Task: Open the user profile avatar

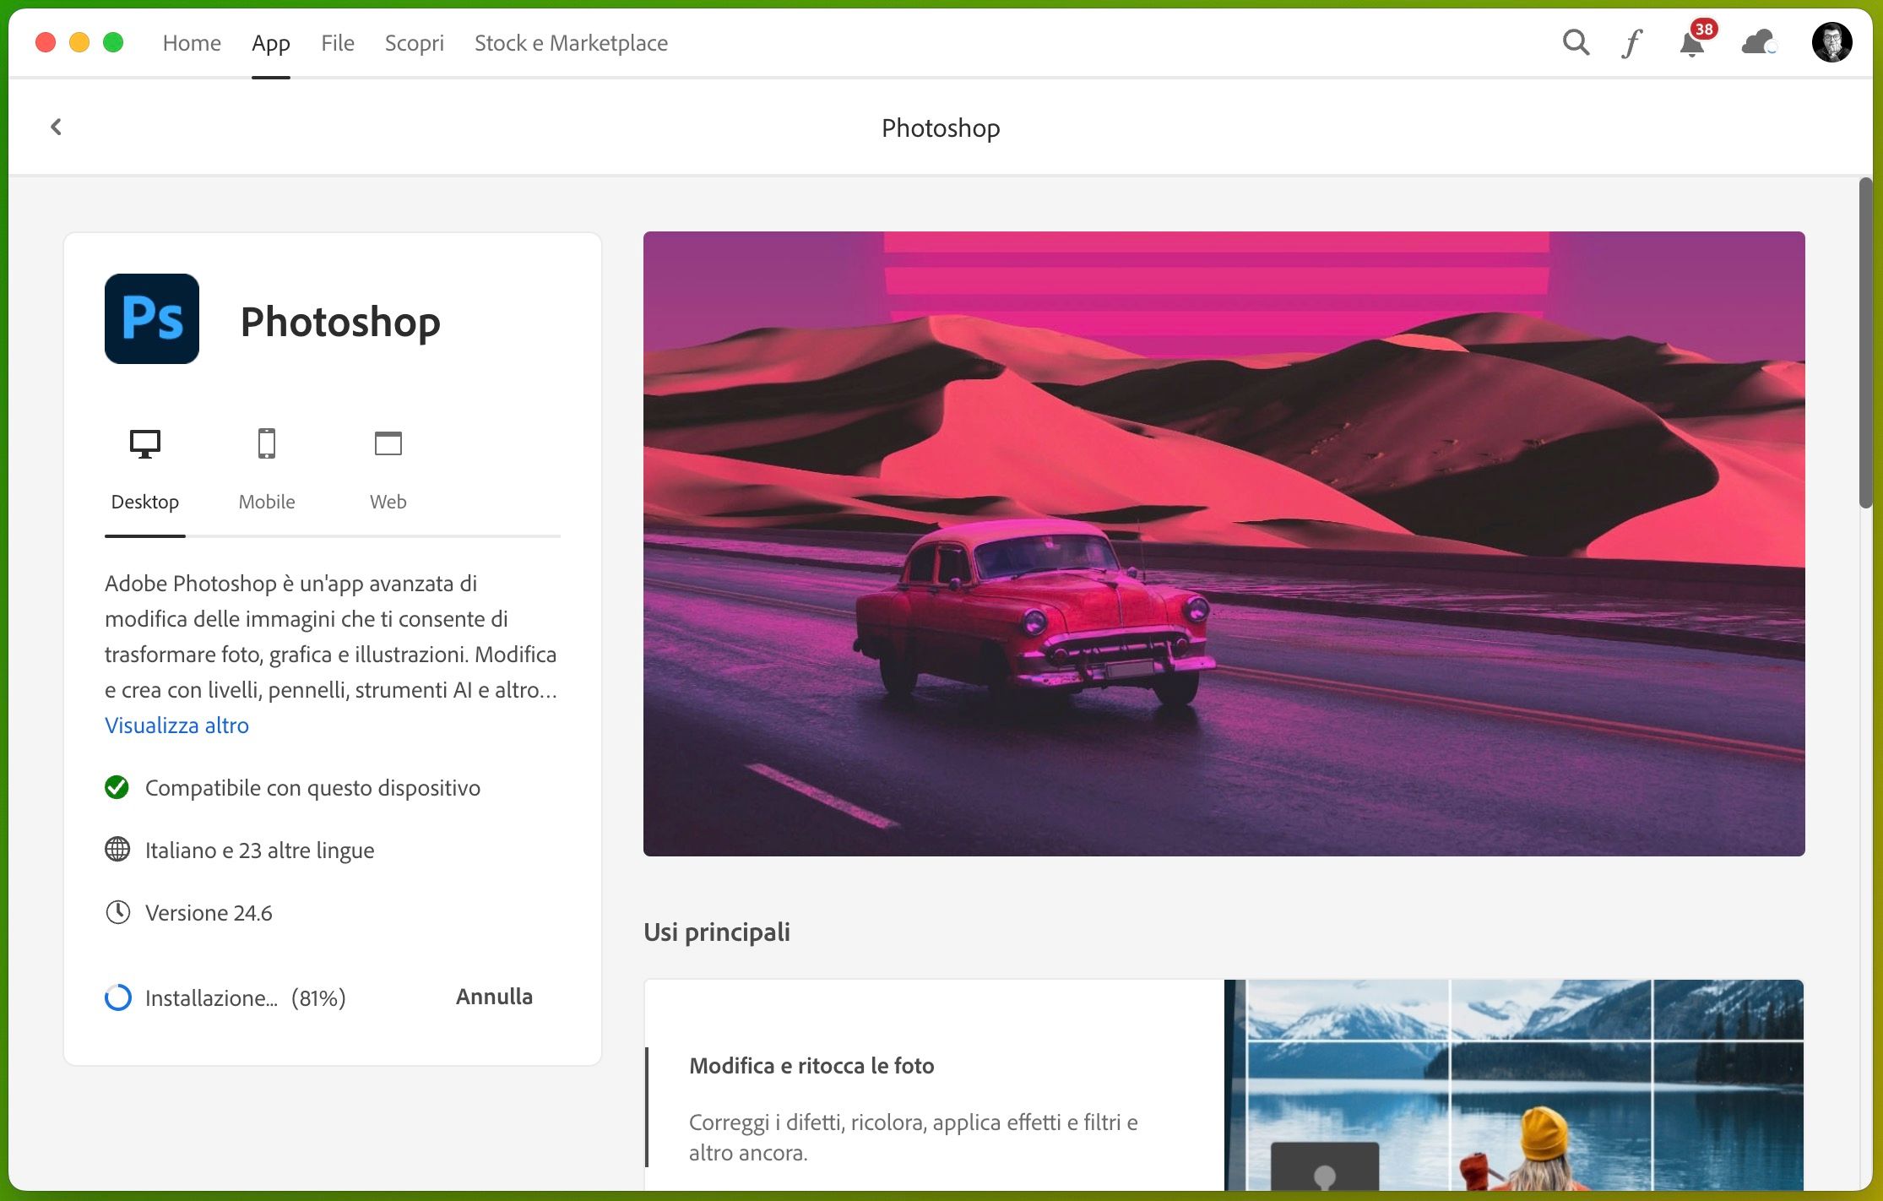Action: (x=1831, y=42)
